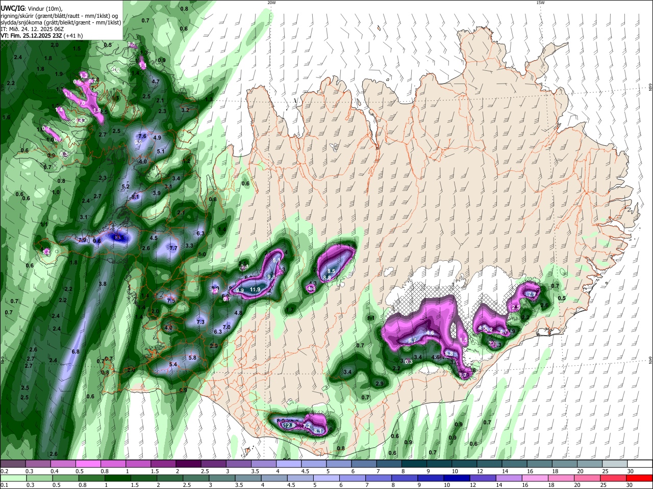Click the valid time text 'VT: Fim. 25.12.2025 23Z'
Viewport: 653px width, 489px height.
tap(32, 36)
